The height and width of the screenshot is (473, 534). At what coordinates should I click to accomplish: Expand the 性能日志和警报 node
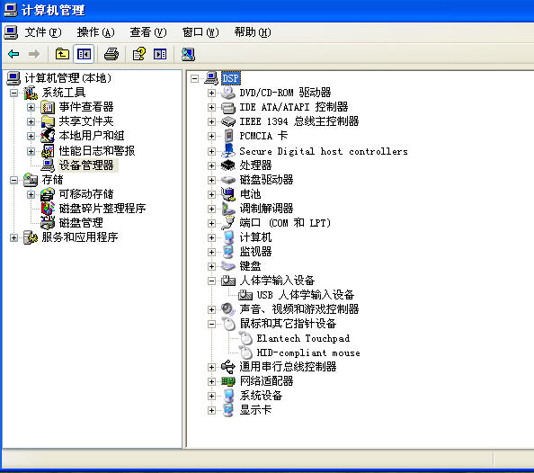tap(31, 151)
